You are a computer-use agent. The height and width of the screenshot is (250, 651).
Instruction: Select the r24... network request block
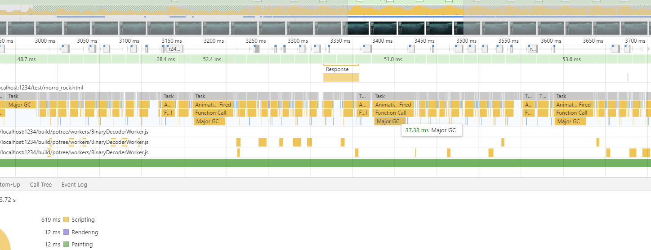[174, 49]
